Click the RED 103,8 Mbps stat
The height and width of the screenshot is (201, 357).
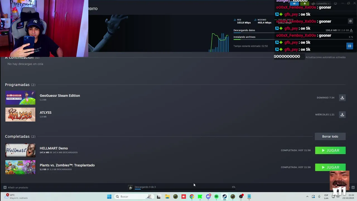click(242, 21)
